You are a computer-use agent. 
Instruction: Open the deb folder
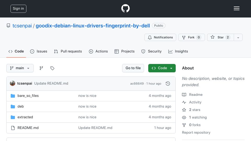(21, 107)
